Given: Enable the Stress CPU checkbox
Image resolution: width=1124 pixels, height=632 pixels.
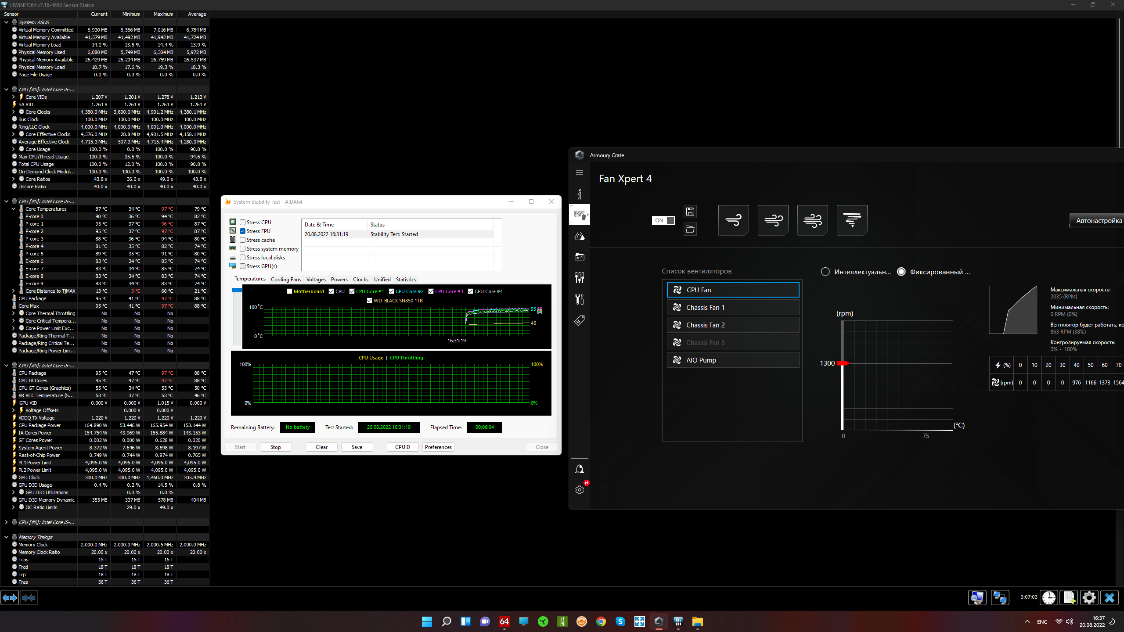Looking at the screenshot, I should coord(242,222).
